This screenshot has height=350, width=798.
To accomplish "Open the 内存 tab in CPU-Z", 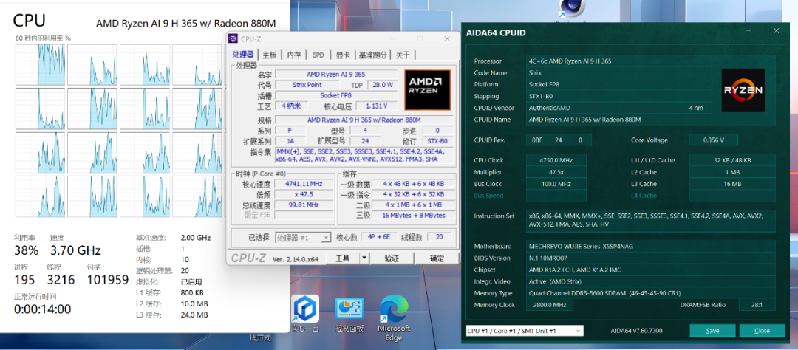I will click(x=294, y=55).
